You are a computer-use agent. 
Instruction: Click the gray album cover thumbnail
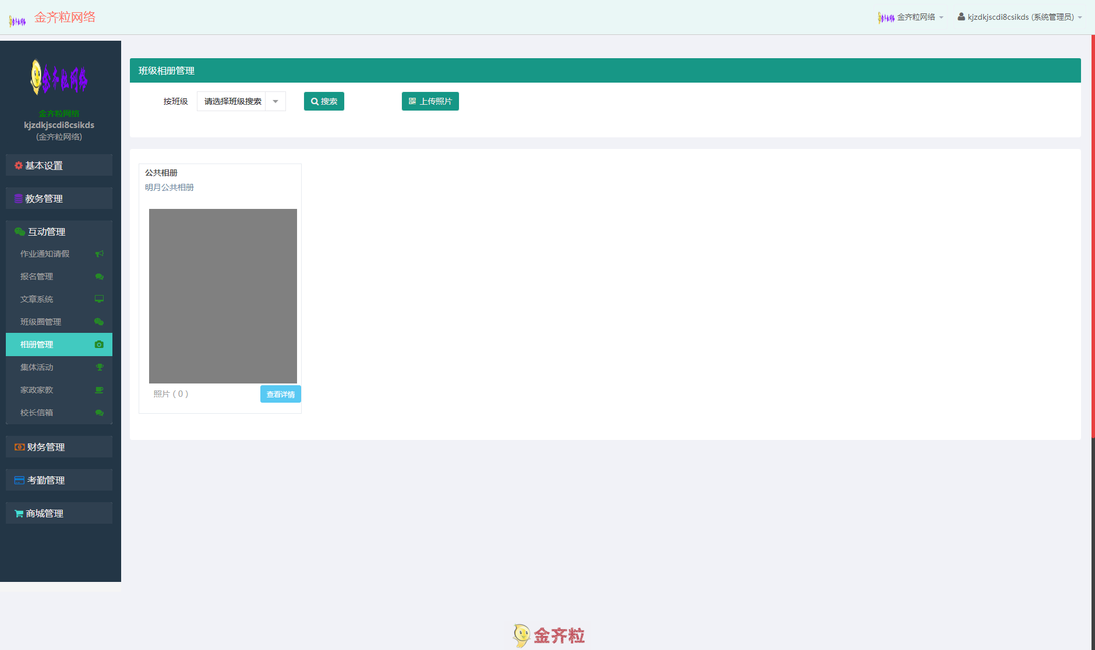(x=223, y=296)
